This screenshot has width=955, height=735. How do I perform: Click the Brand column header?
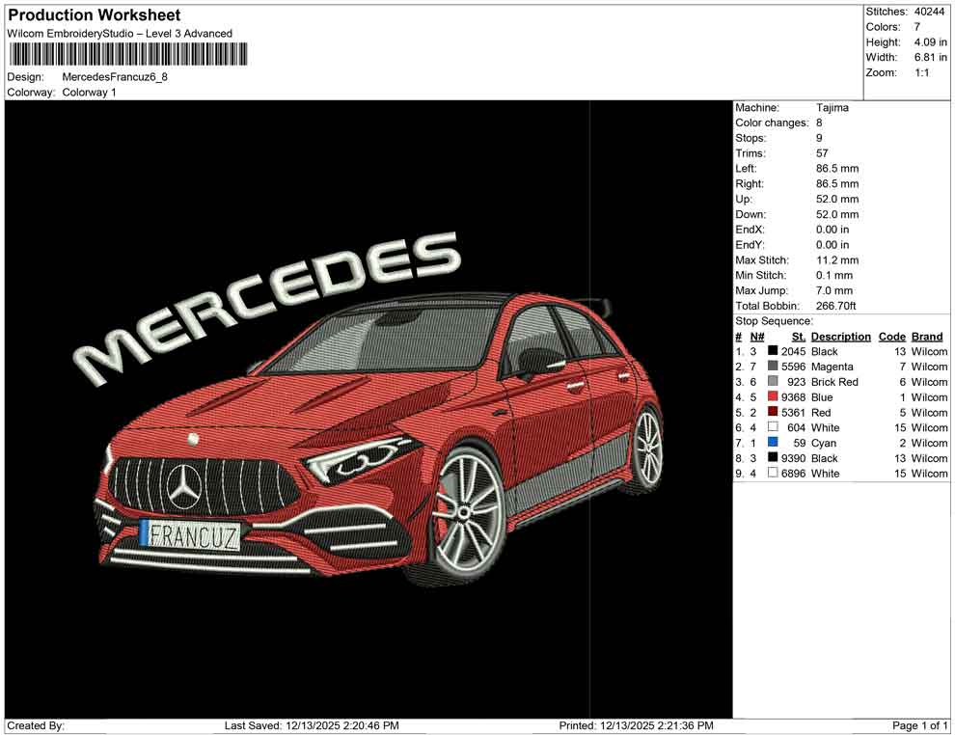coord(926,336)
